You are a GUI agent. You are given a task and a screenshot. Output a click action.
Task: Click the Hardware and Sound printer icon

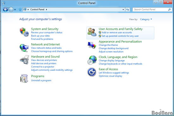tap(24, 60)
